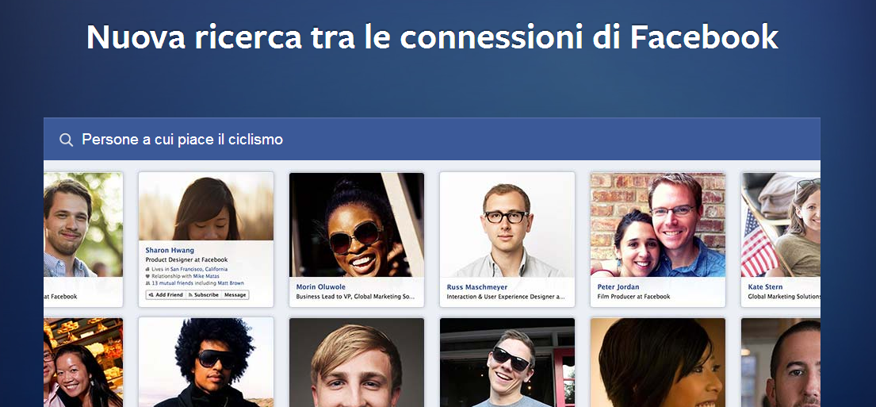Viewport: 876px width, 407px height.
Task: Click Peter Jordan's couple photo
Action: pos(657,225)
